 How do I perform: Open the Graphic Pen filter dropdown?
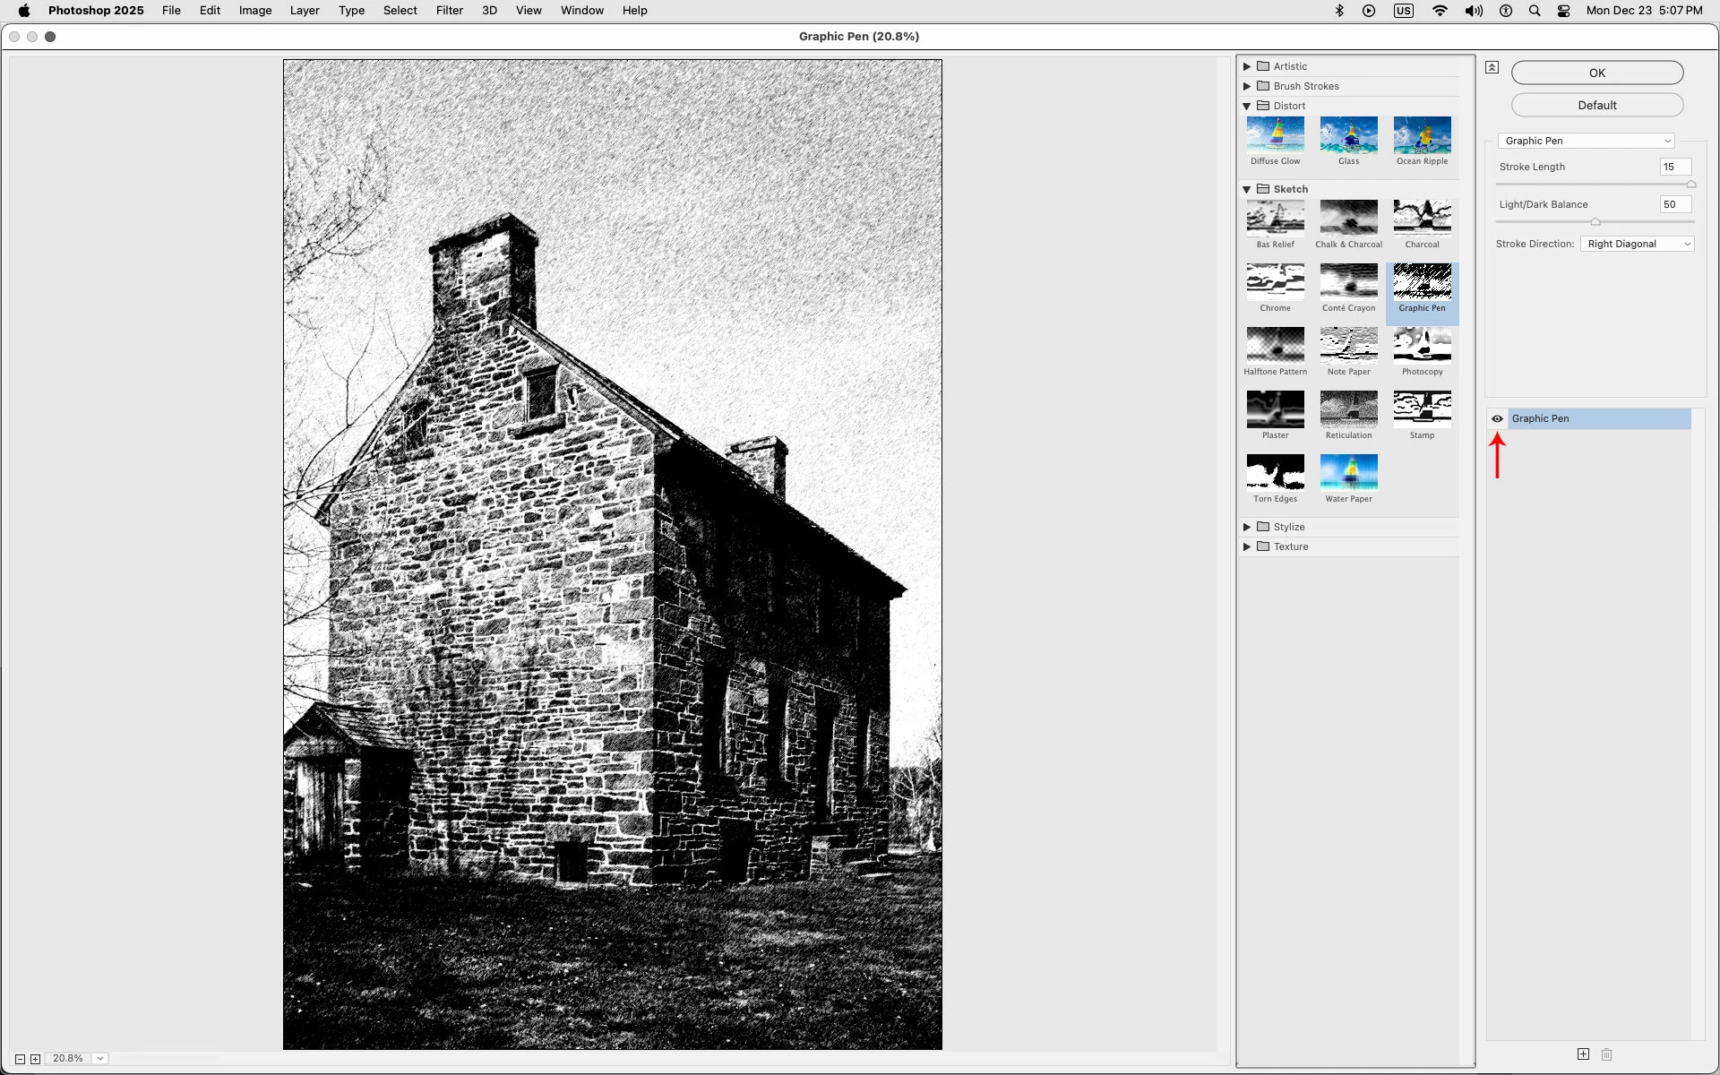(1586, 141)
